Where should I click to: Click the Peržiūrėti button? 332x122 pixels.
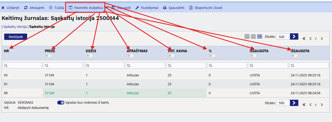coord(16,37)
